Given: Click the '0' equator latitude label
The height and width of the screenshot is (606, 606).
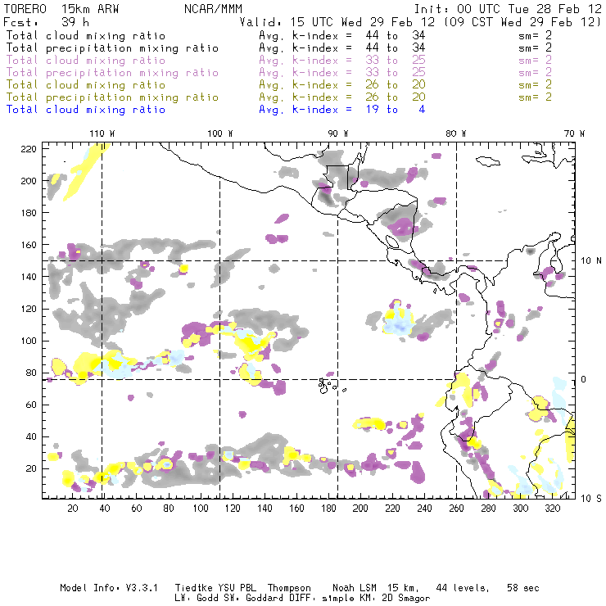Looking at the screenshot, I should point(584,379).
